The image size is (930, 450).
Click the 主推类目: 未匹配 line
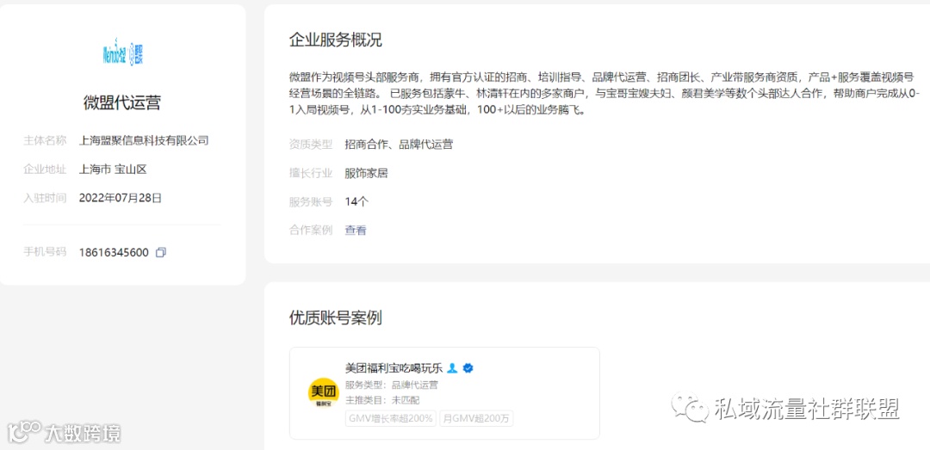(x=382, y=400)
